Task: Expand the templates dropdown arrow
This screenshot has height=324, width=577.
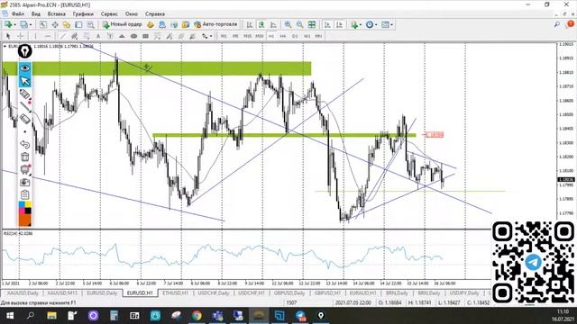Action: point(391,24)
